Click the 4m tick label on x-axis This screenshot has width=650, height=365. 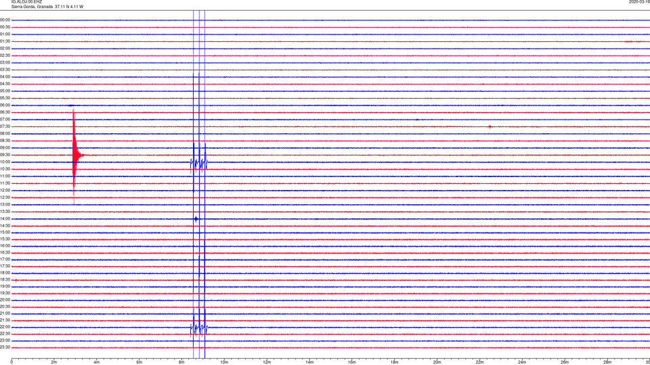[97, 362]
